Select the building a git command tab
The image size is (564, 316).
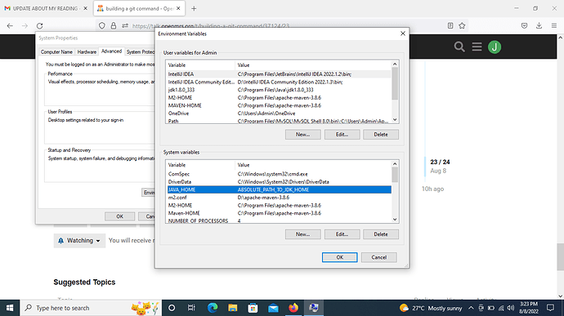(x=139, y=8)
